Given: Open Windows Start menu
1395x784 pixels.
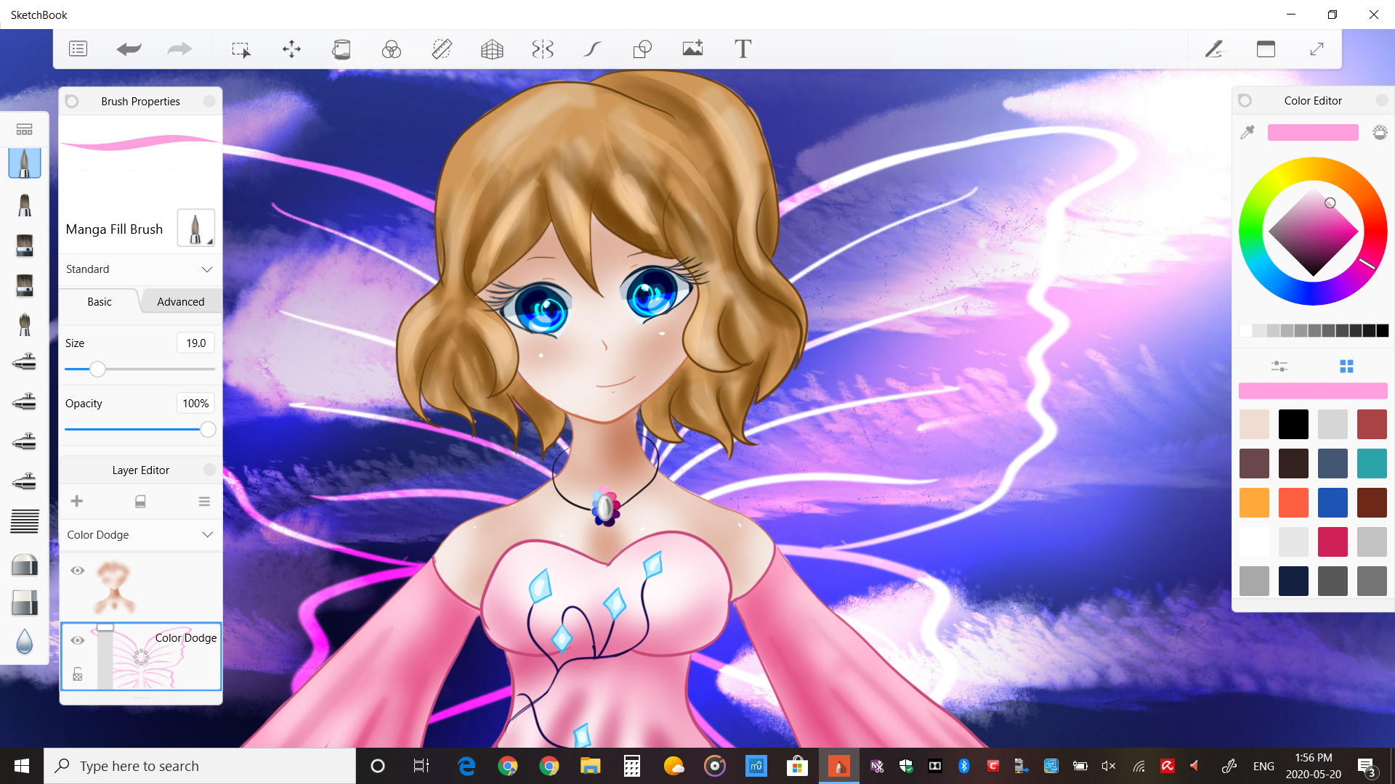Looking at the screenshot, I should coord(22,766).
